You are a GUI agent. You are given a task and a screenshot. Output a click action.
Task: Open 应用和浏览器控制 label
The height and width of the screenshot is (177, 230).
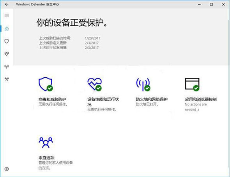coord(201,99)
